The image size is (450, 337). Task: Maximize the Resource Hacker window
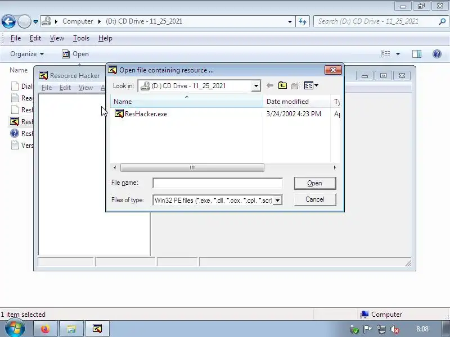(x=383, y=76)
